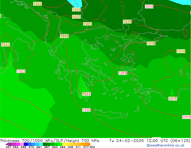This screenshot has width=191, height=148.
Task: Click the purple arrow at legend's left end
Action: click(7, 144)
